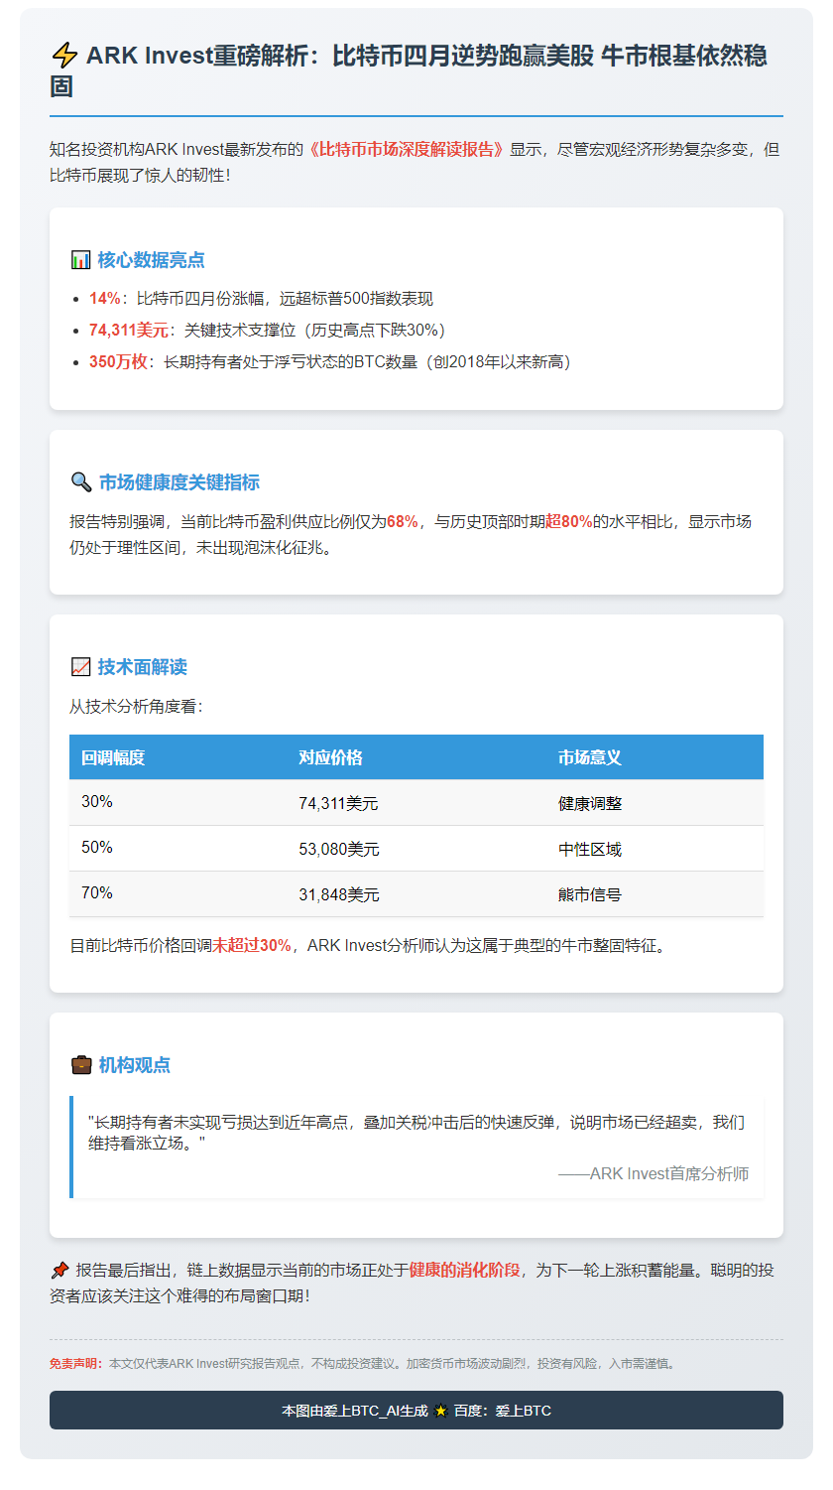
Task: Click the red 68% figure
Action: pos(403,521)
